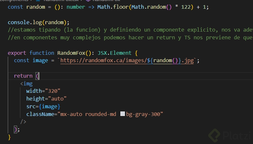The height and width of the screenshot is (144, 253).
Task: Click the 'height' attribute name
Action: pyautogui.click(x=36, y=99)
